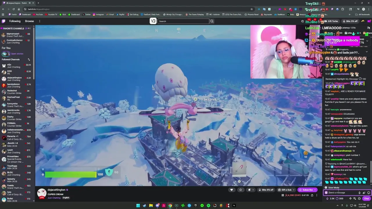372x209 pixels.
Task: Click the top bar Bits: 5% off button
Action: click(x=350, y=21)
